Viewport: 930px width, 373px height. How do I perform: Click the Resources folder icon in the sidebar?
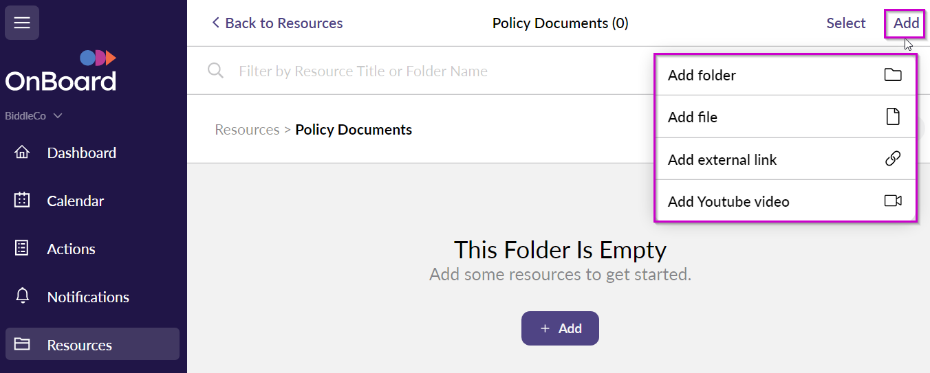[x=22, y=344]
